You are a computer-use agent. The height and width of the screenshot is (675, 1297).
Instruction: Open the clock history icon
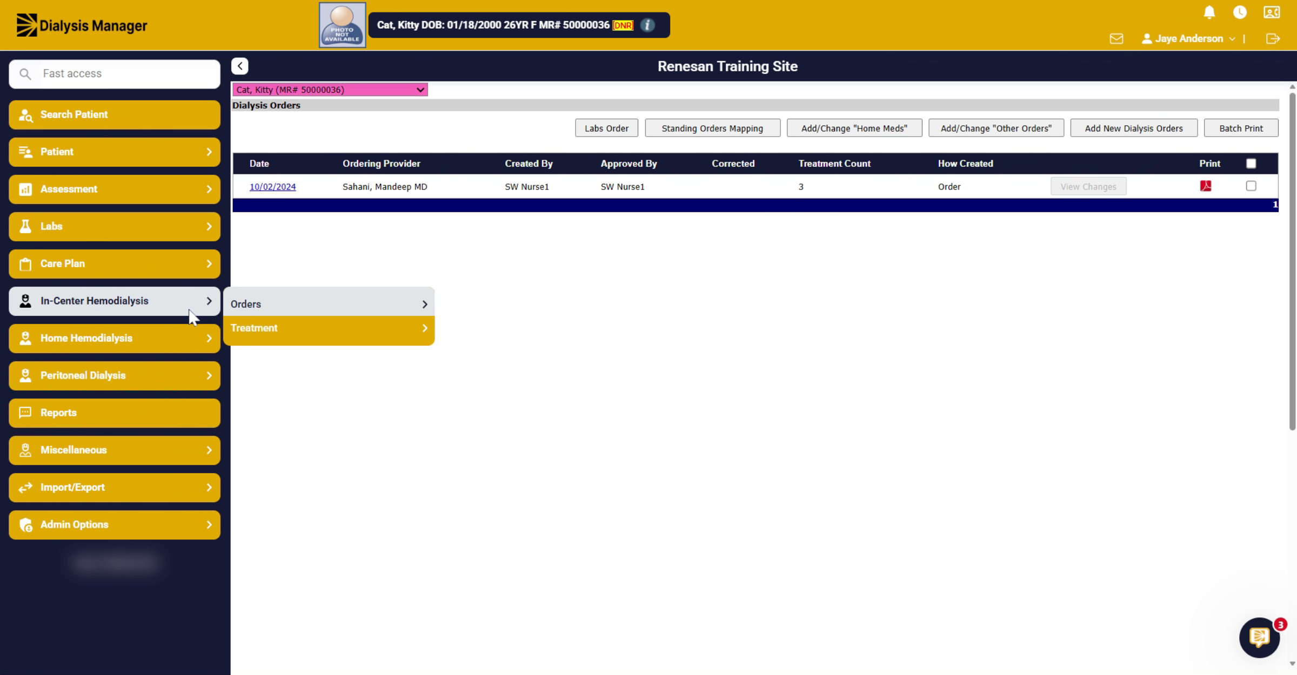1240,12
